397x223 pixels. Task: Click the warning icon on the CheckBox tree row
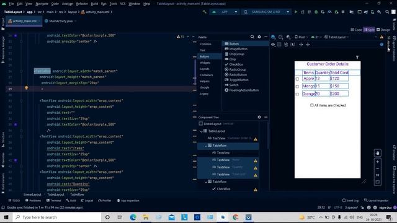pos(256,190)
